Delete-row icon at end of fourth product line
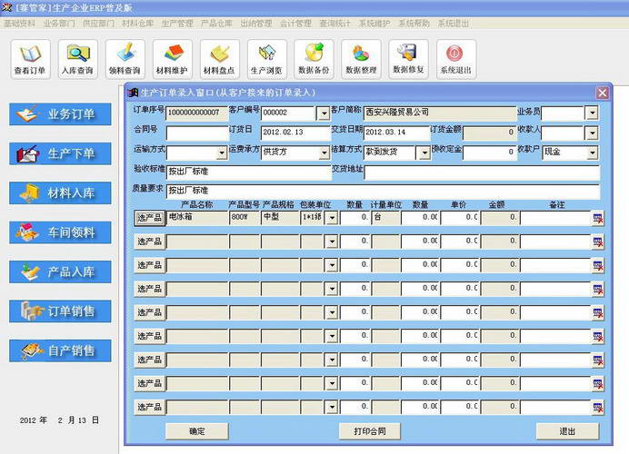 coord(598,290)
